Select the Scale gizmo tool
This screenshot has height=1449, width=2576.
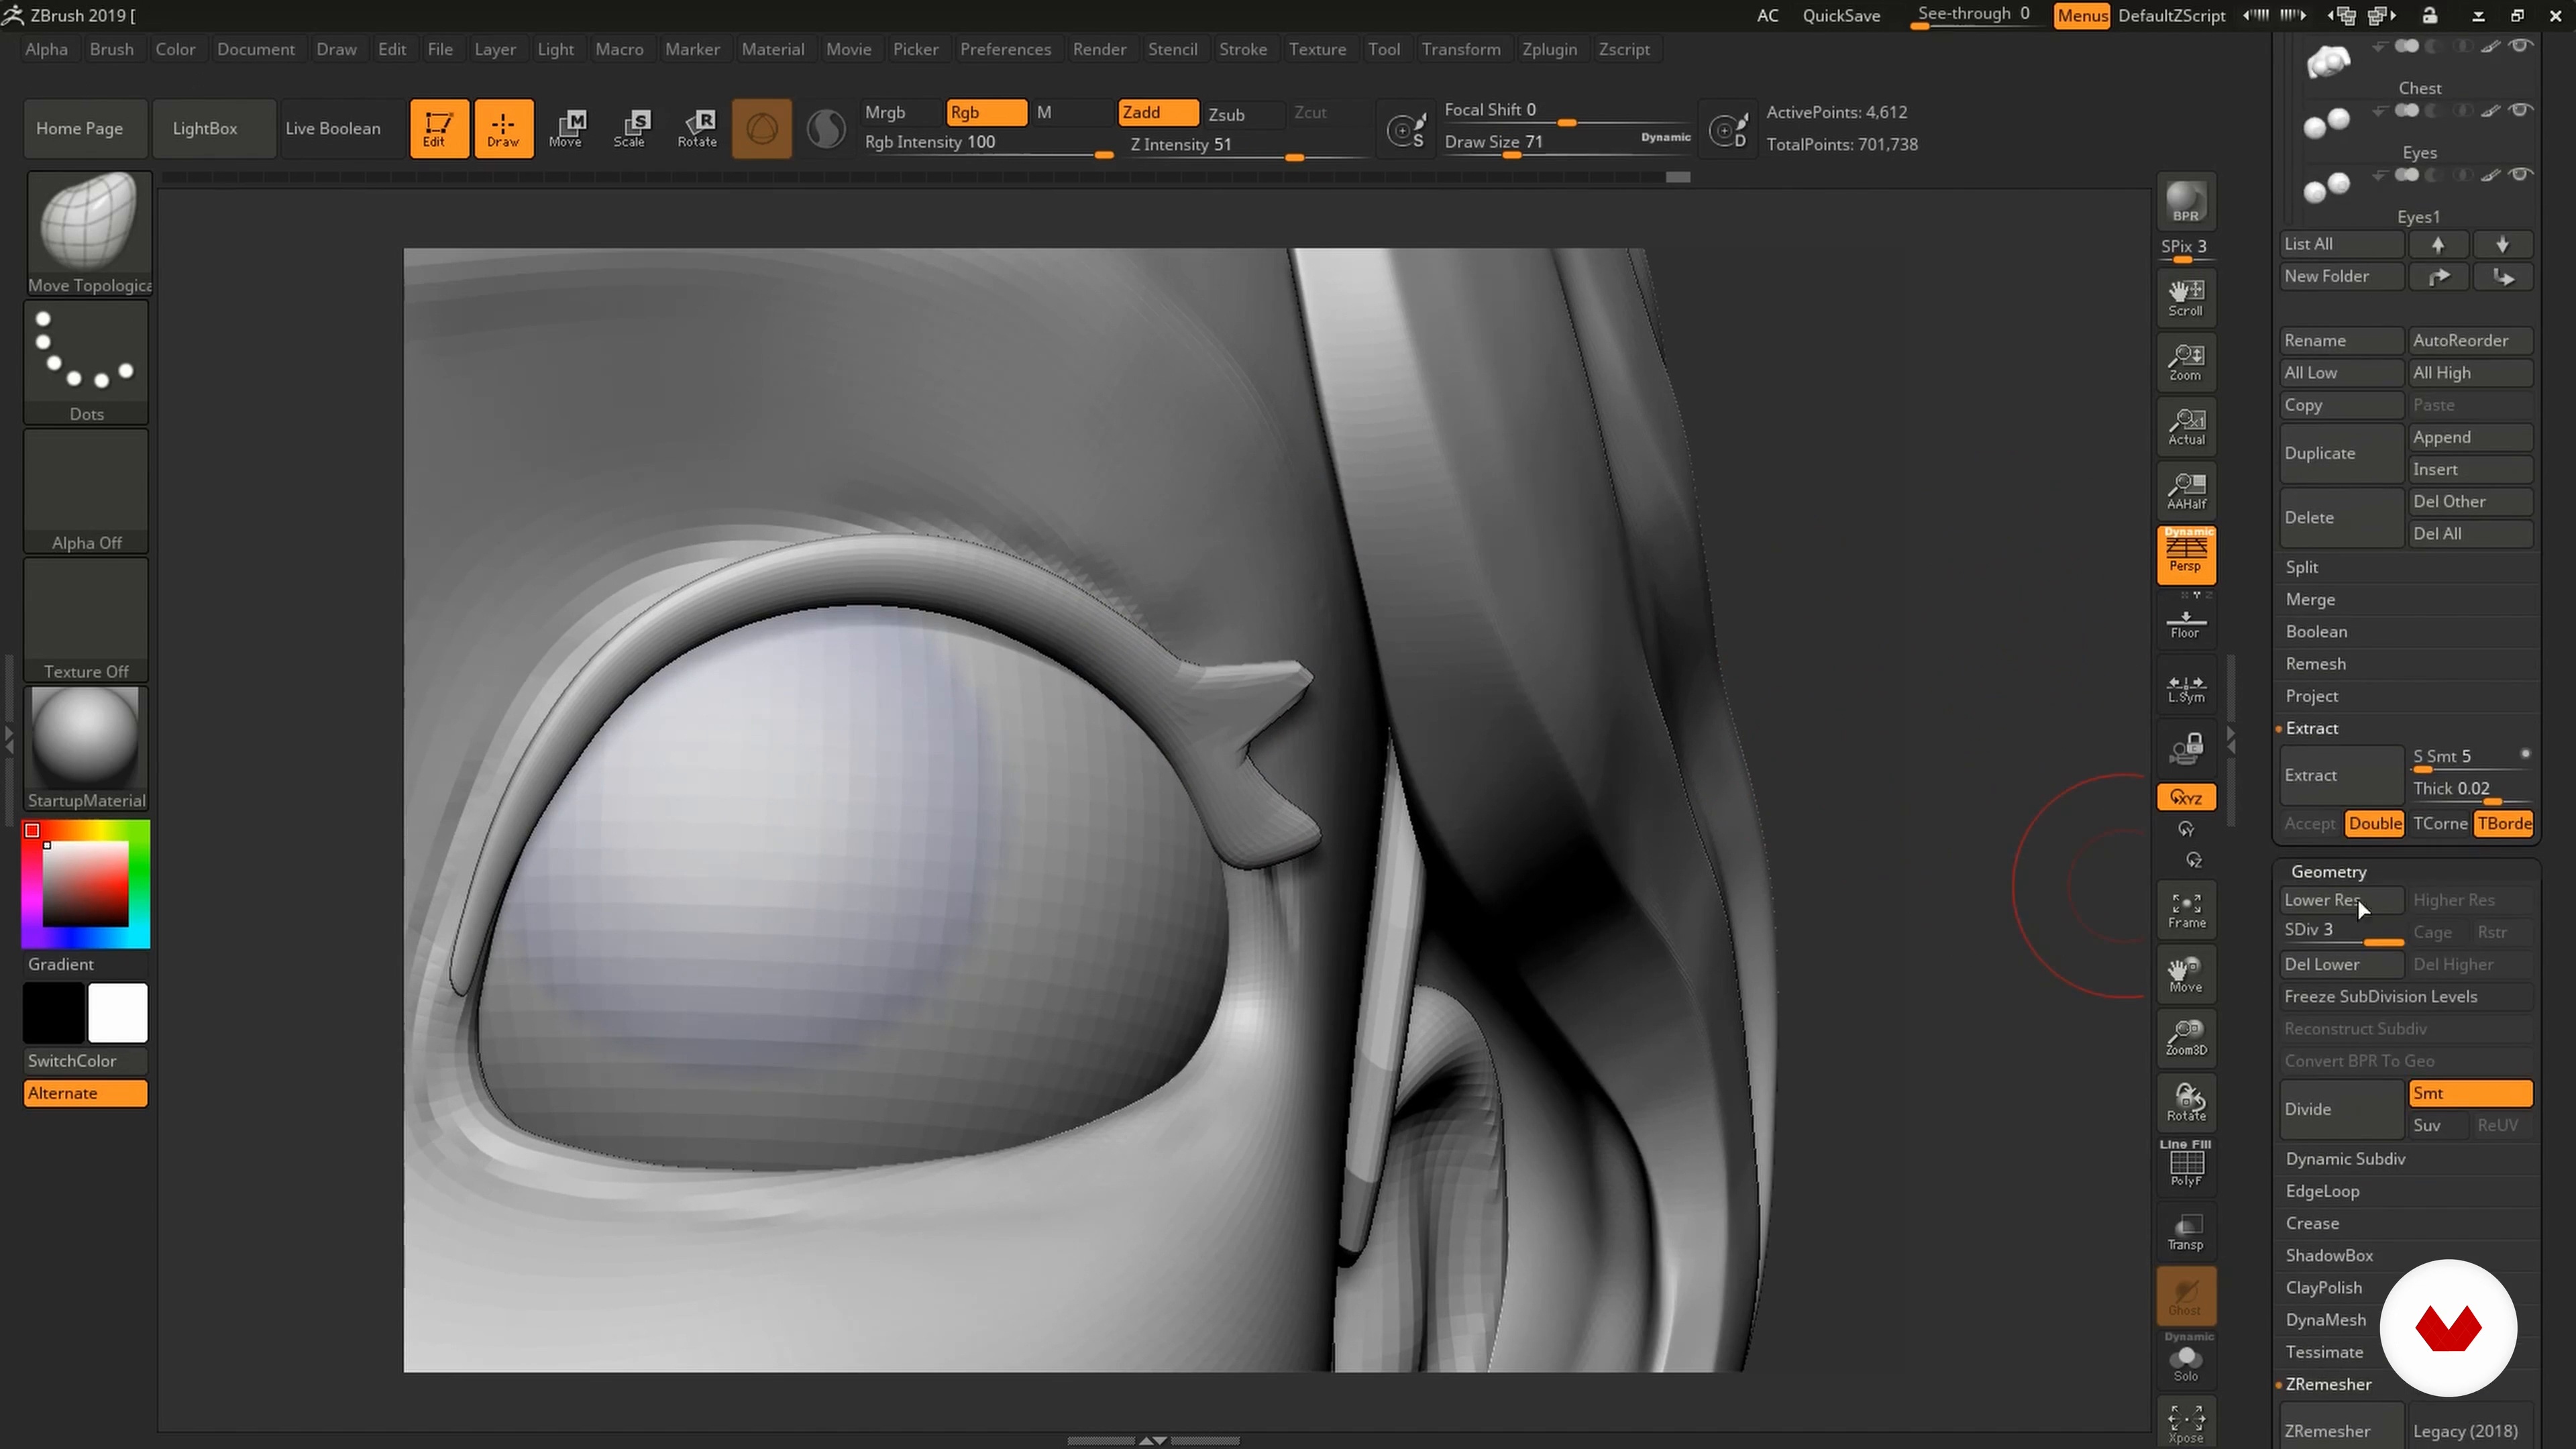[x=629, y=128]
